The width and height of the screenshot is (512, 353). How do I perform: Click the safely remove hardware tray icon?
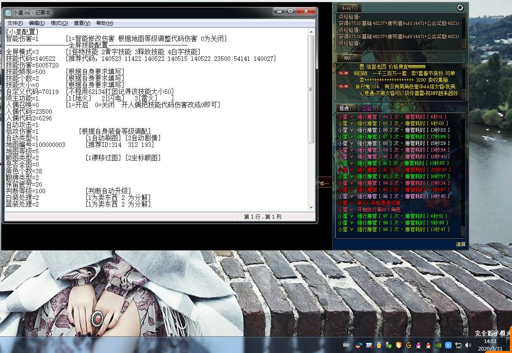(388, 345)
